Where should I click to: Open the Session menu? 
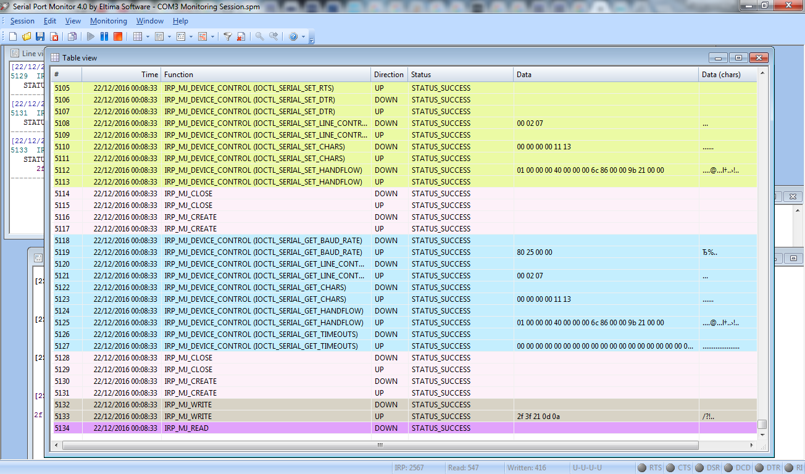22,21
